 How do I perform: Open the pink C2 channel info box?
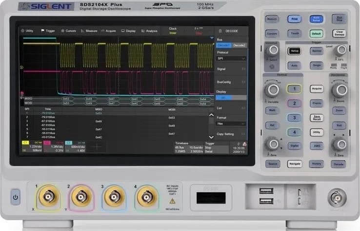point(53,147)
